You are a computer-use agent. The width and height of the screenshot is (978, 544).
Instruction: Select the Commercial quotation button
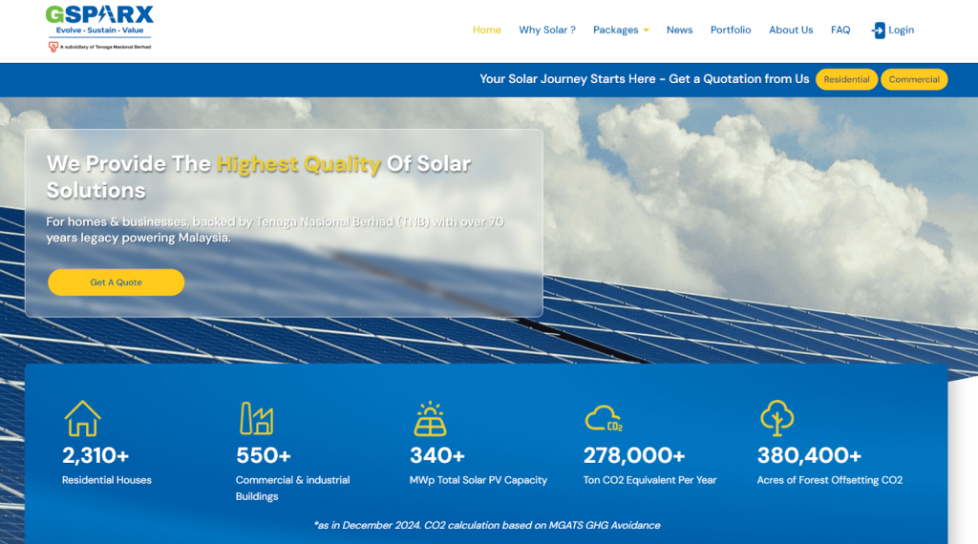click(x=914, y=79)
